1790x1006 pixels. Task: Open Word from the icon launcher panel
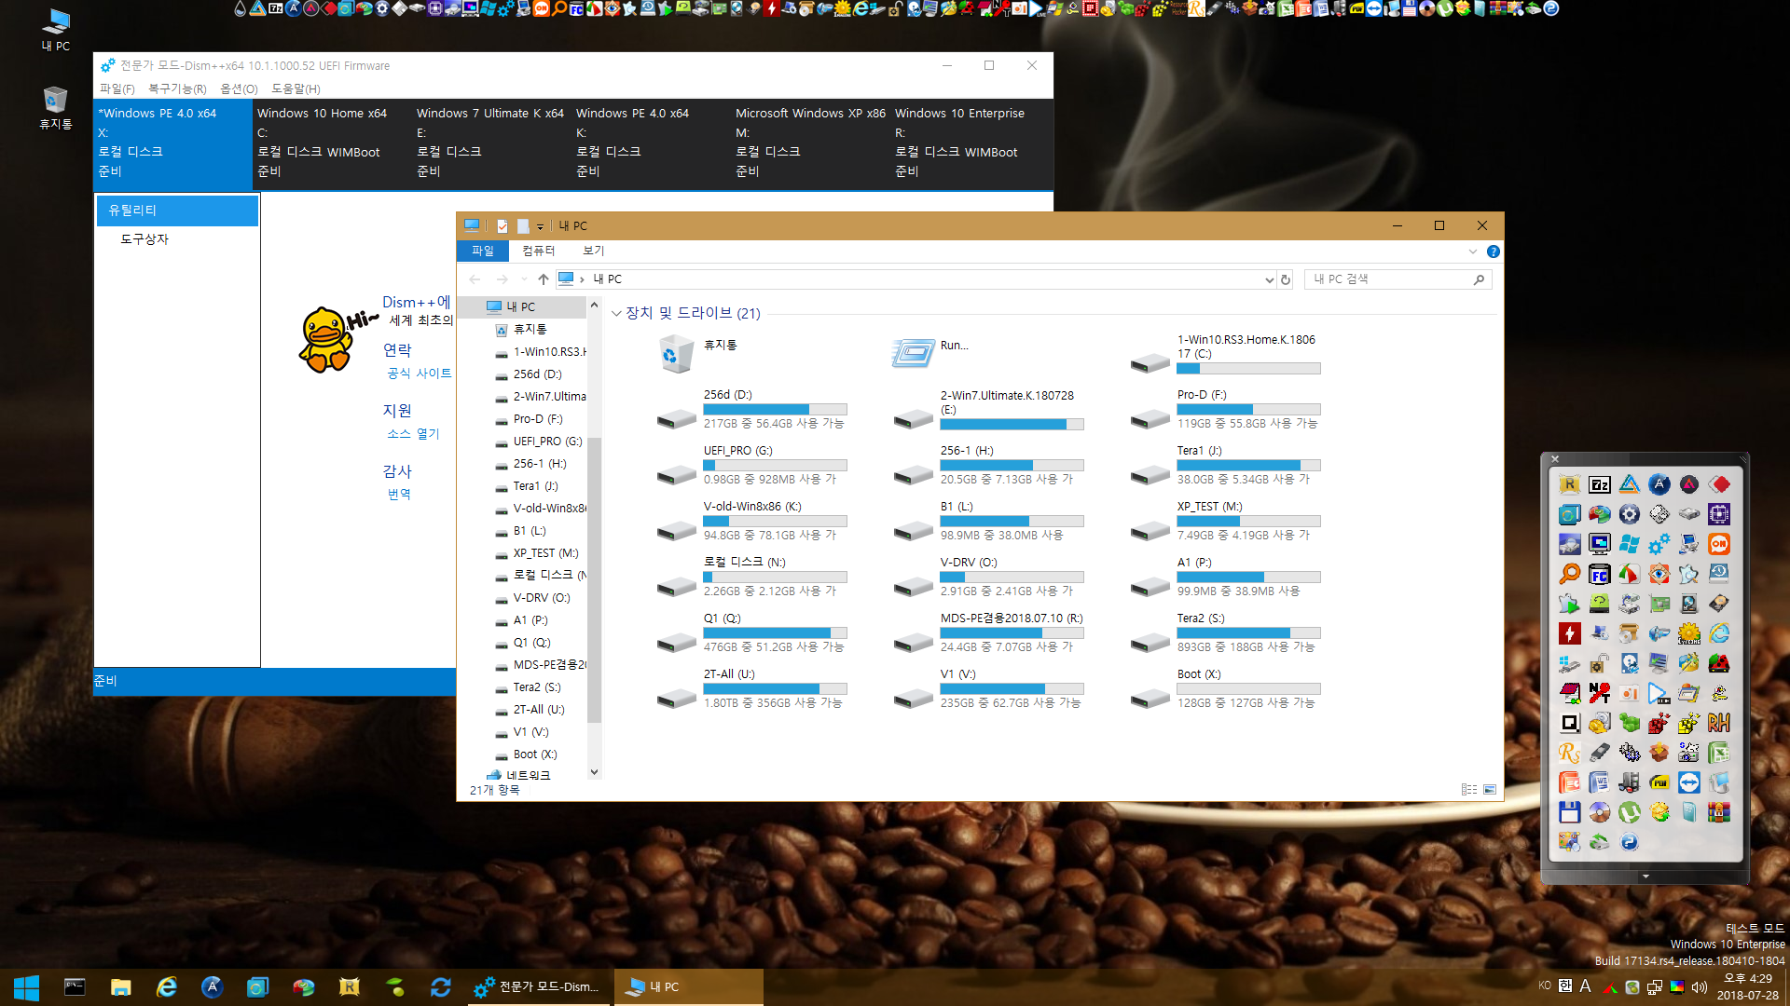pyautogui.click(x=1599, y=782)
